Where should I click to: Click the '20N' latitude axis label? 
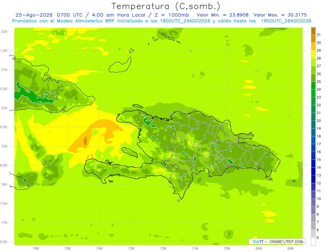4,108
